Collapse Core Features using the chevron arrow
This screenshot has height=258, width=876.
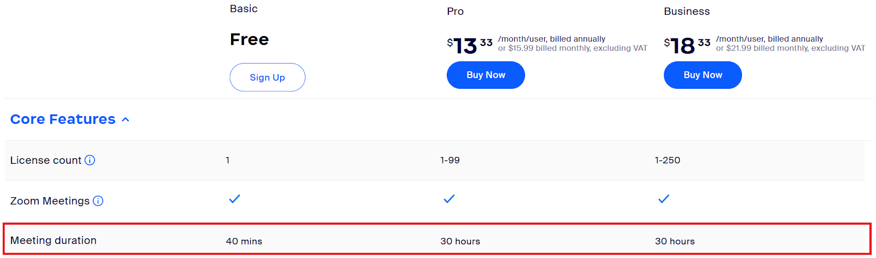(x=125, y=119)
